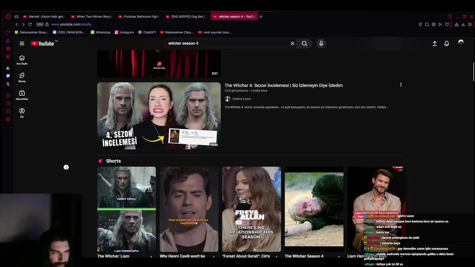Screen dimensions: 475x267
Task: Start voice search with the microphone
Action: coord(321,43)
